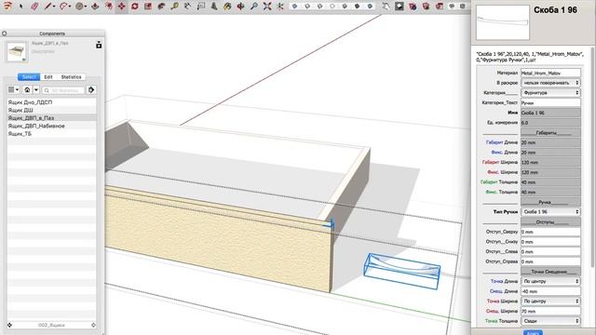Image resolution: width=596 pixels, height=335 pixels.
Task: Open the Line tool dropdown arrow
Action: (x=54, y=7)
